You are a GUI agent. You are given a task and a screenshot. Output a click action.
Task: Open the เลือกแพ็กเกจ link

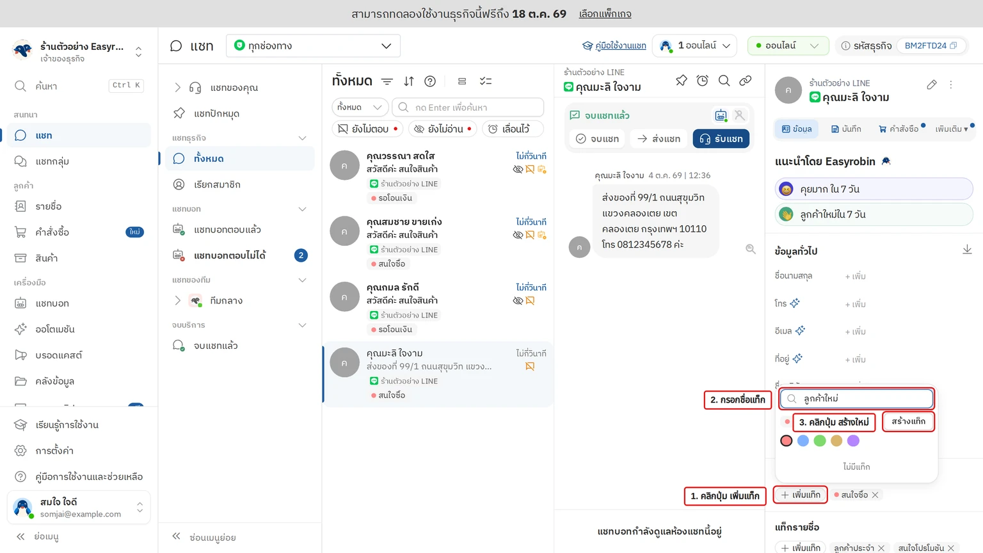[x=605, y=13]
